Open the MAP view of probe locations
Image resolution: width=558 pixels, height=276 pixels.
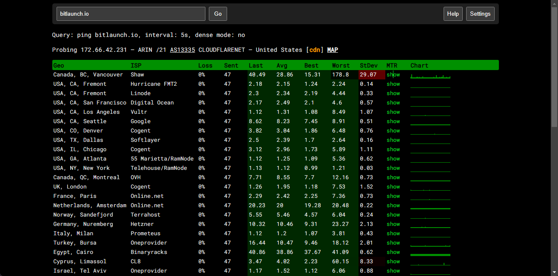point(332,50)
